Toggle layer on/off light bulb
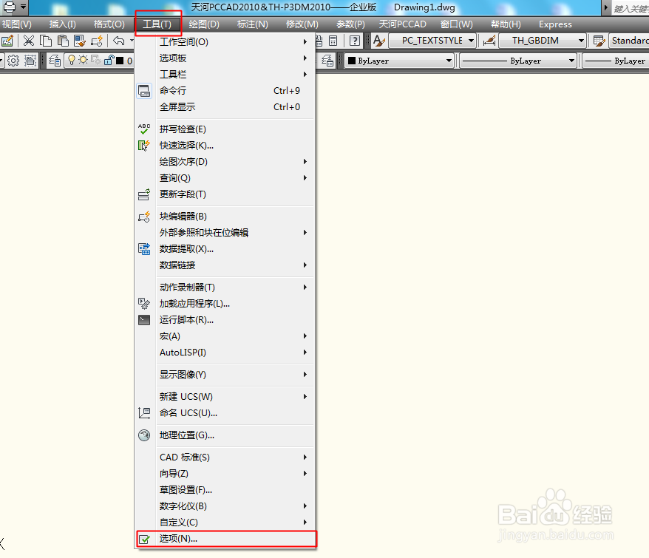The height and width of the screenshot is (558, 649). [x=72, y=61]
